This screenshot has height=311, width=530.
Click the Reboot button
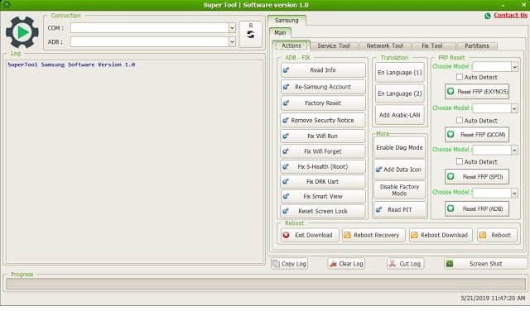497,235
